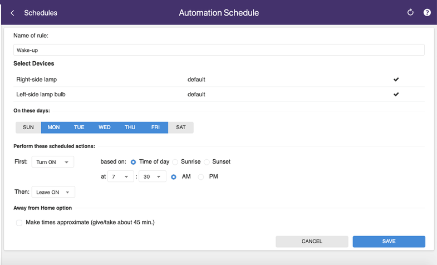Toggle checkmark for Right-side lamp

pos(396,80)
